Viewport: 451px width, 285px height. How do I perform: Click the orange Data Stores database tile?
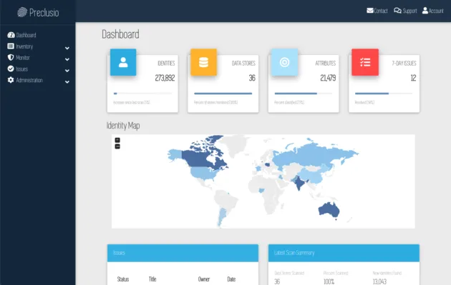tap(203, 62)
